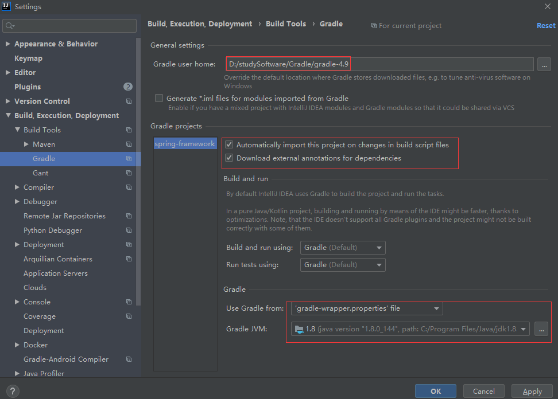Click the OK button
Screen dimensions: 558x399
[436, 391]
